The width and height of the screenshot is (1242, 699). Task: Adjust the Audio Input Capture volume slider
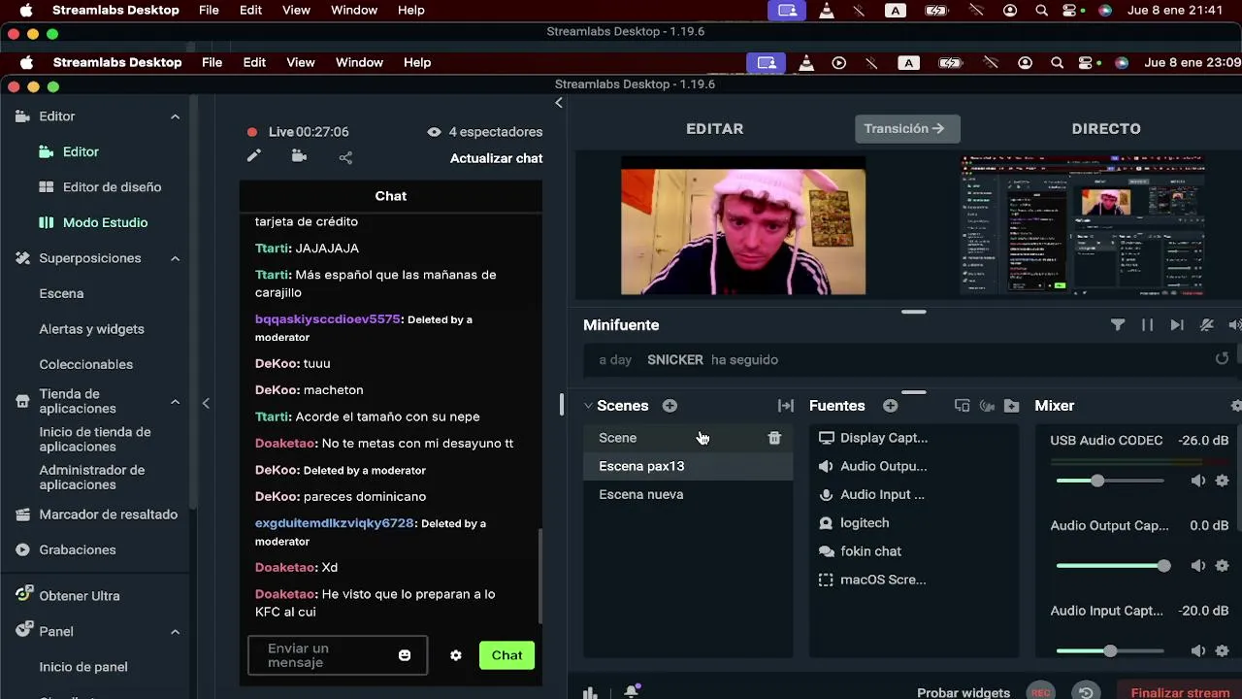click(x=1109, y=651)
